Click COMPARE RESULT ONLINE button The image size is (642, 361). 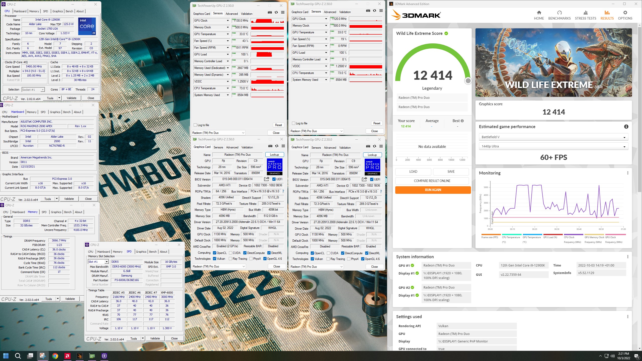coord(432,181)
